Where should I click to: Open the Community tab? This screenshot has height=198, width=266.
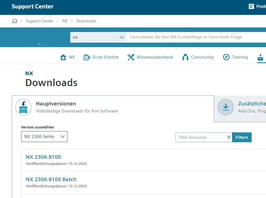coord(198,57)
